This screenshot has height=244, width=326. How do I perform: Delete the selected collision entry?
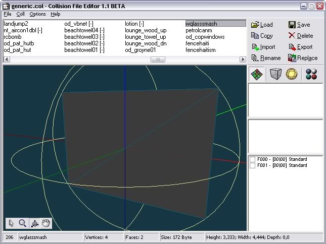(301, 36)
